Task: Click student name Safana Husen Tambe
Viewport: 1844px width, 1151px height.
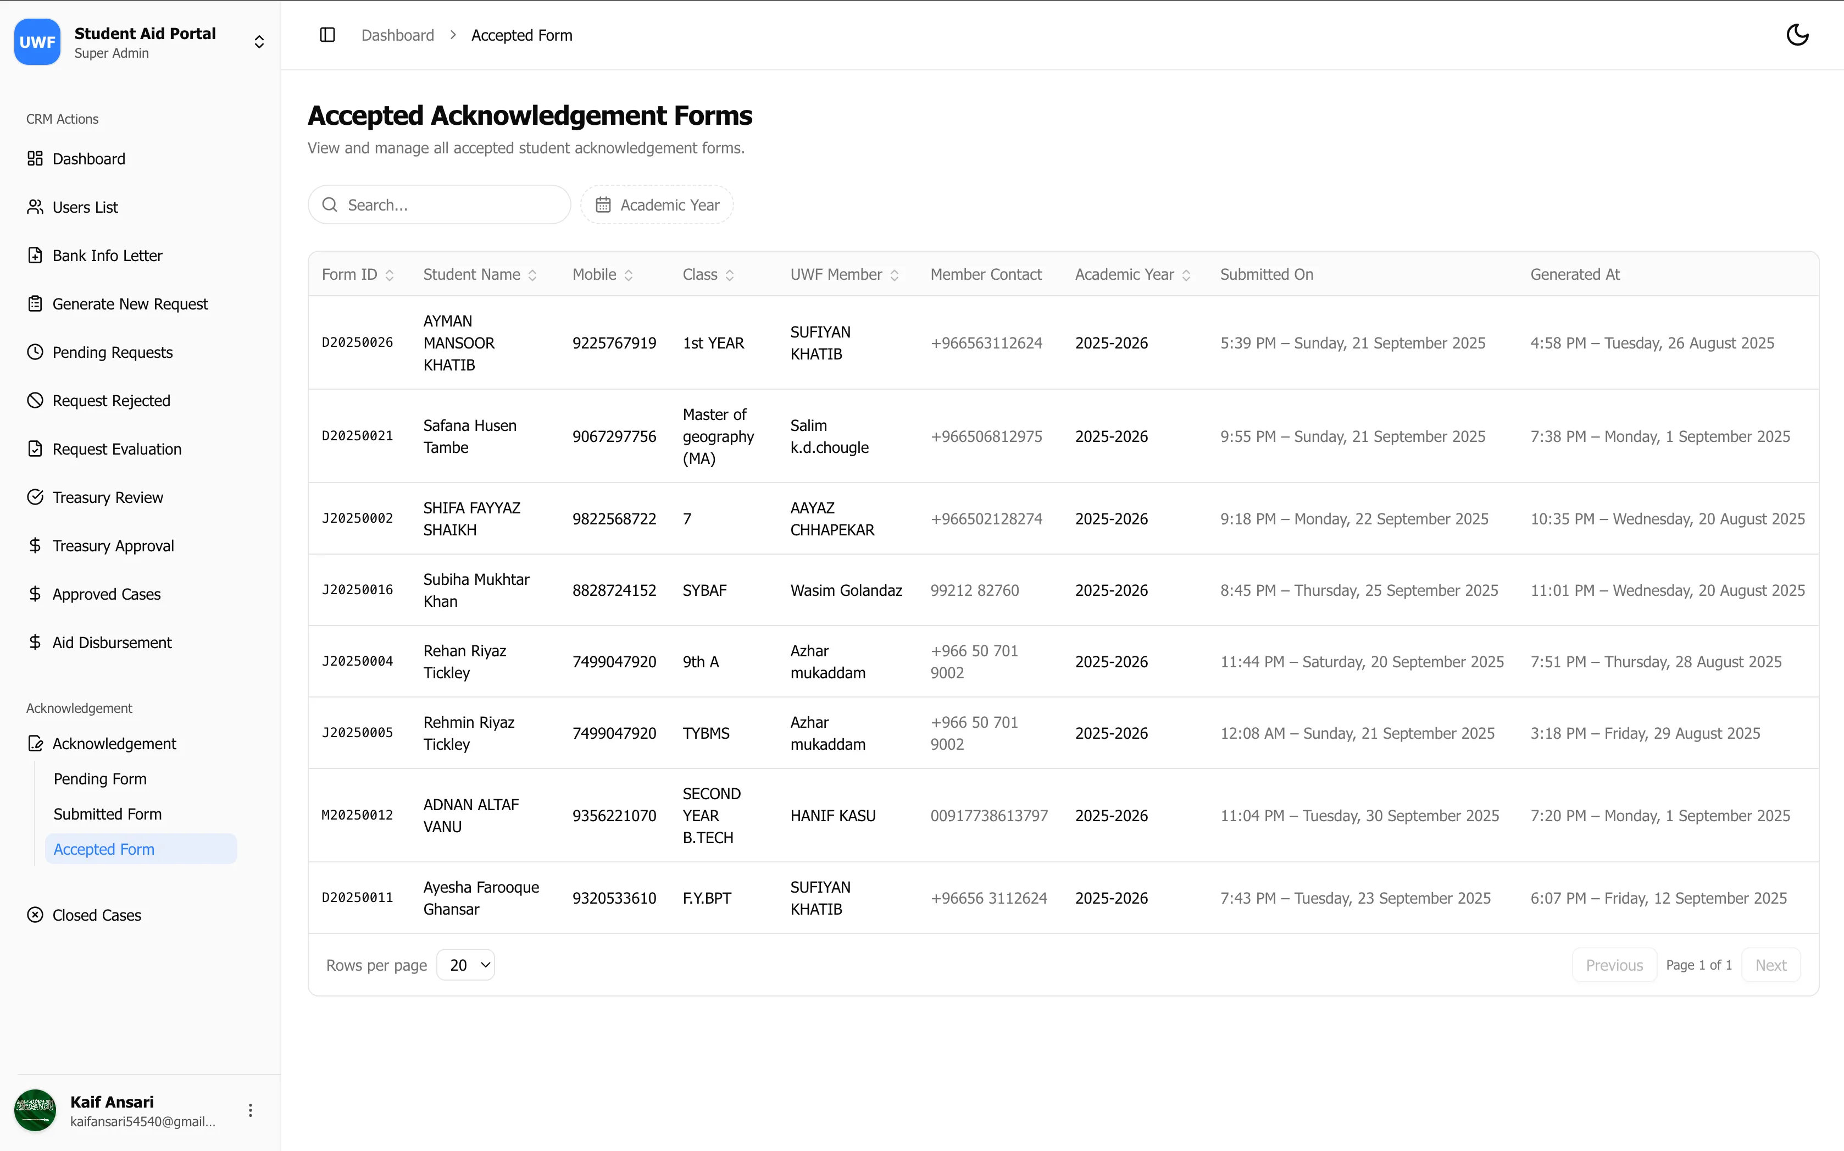Action: click(470, 436)
